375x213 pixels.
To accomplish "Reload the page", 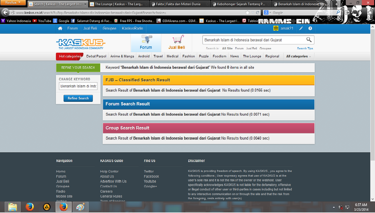I will click(x=258, y=13).
